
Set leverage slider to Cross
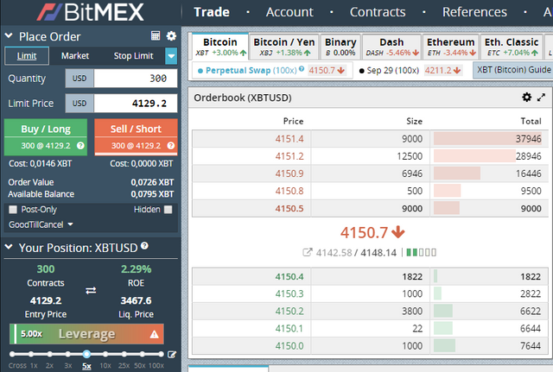point(12,354)
